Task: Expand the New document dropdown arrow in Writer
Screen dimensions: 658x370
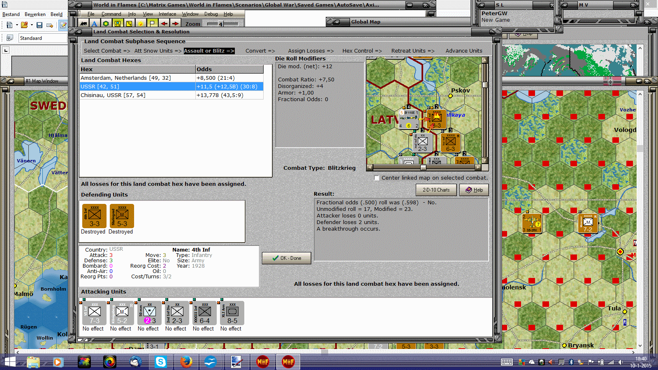Action: [x=17, y=25]
